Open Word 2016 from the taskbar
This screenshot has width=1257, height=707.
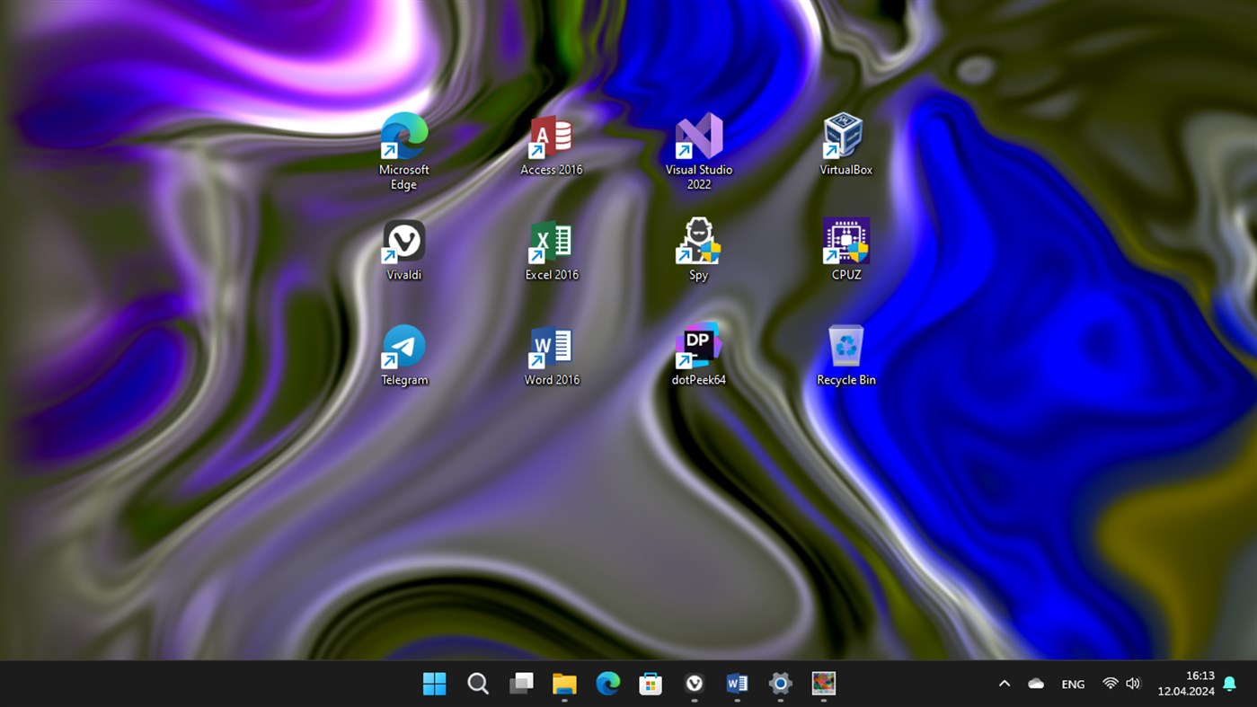pyautogui.click(x=737, y=684)
